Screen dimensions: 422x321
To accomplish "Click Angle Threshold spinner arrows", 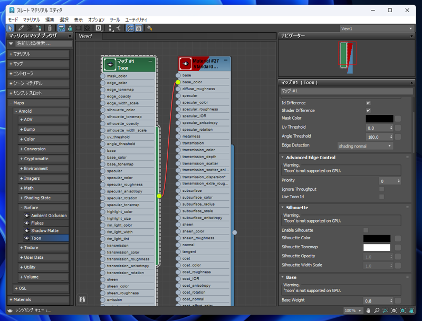I will point(391,137).
